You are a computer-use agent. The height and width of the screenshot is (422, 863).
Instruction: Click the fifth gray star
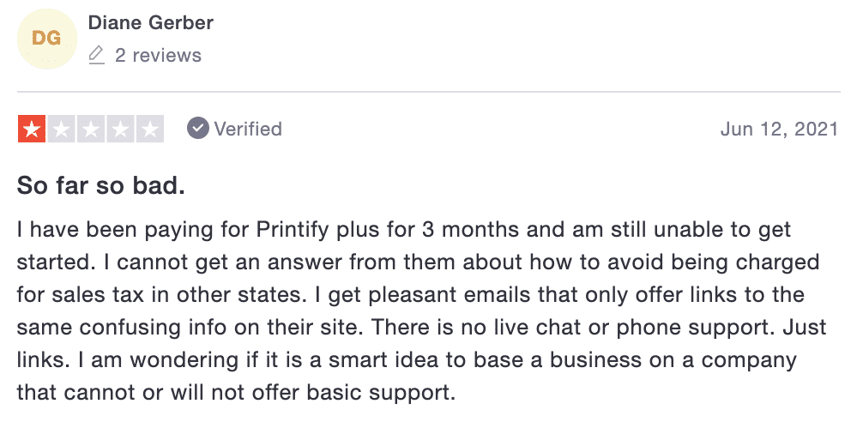click(x=150, y=130)
